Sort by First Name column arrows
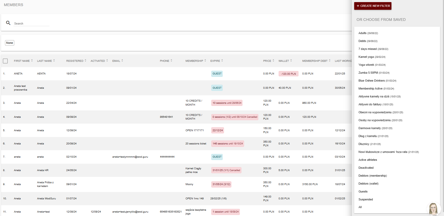Screen dimensions: 444x216 (x=32, y=60)
